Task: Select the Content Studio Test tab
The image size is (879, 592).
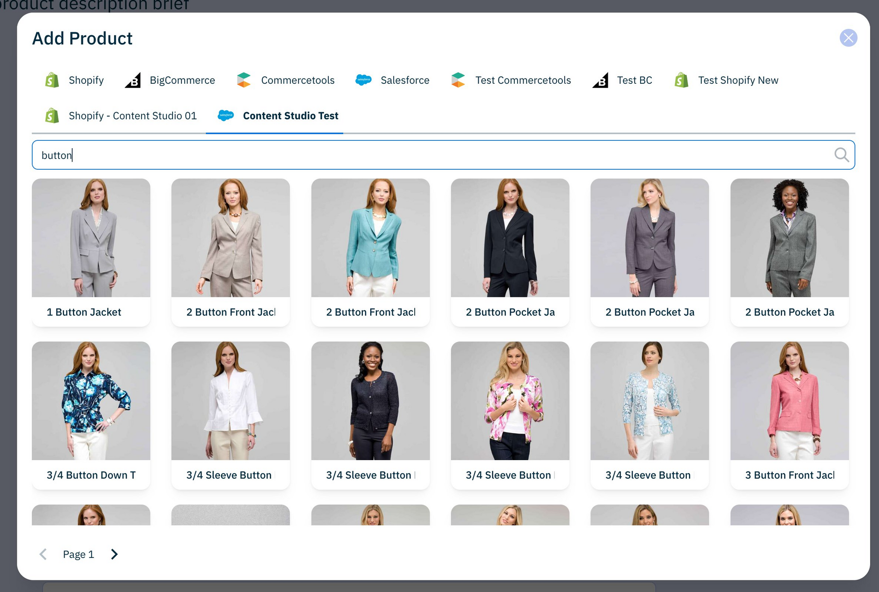Action: [x=274, y=116]
